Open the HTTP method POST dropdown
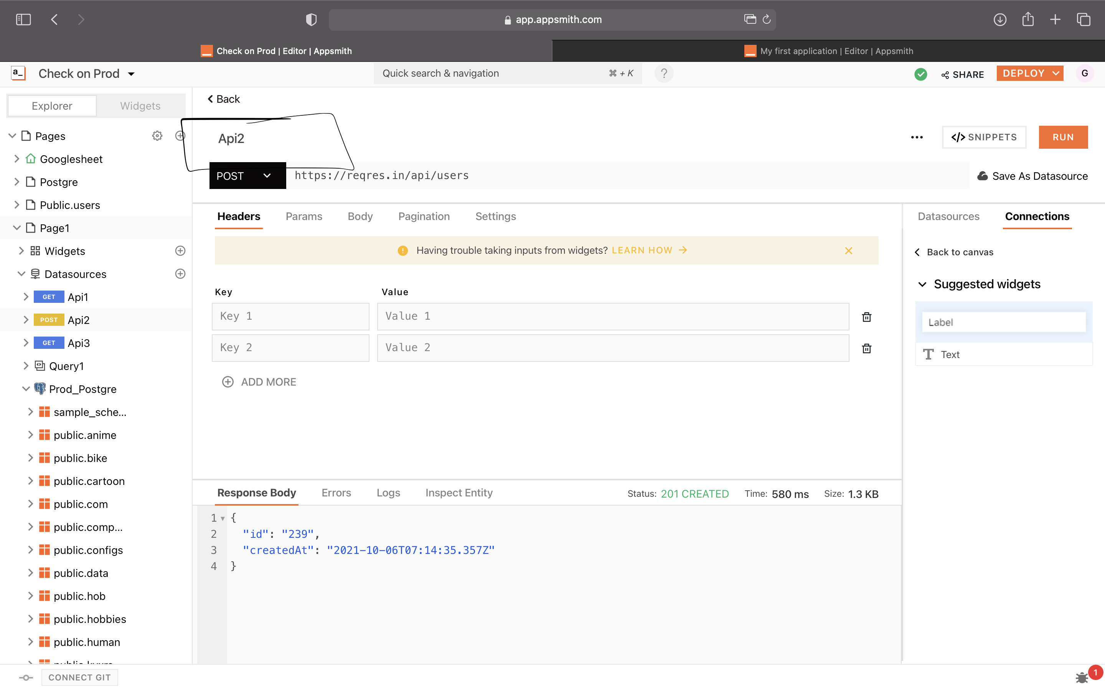 [x=247, y=176]
